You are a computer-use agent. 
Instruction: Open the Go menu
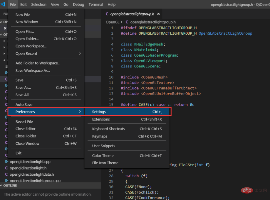click(x=66, y=4)
